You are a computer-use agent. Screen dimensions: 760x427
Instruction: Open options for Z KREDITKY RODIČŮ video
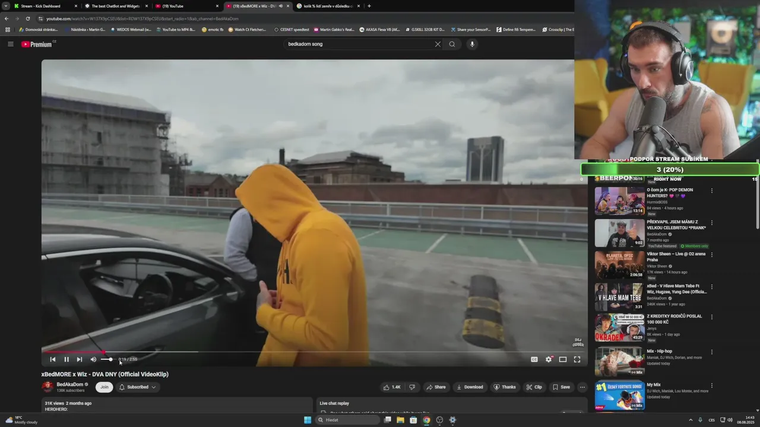click(712, 317)
